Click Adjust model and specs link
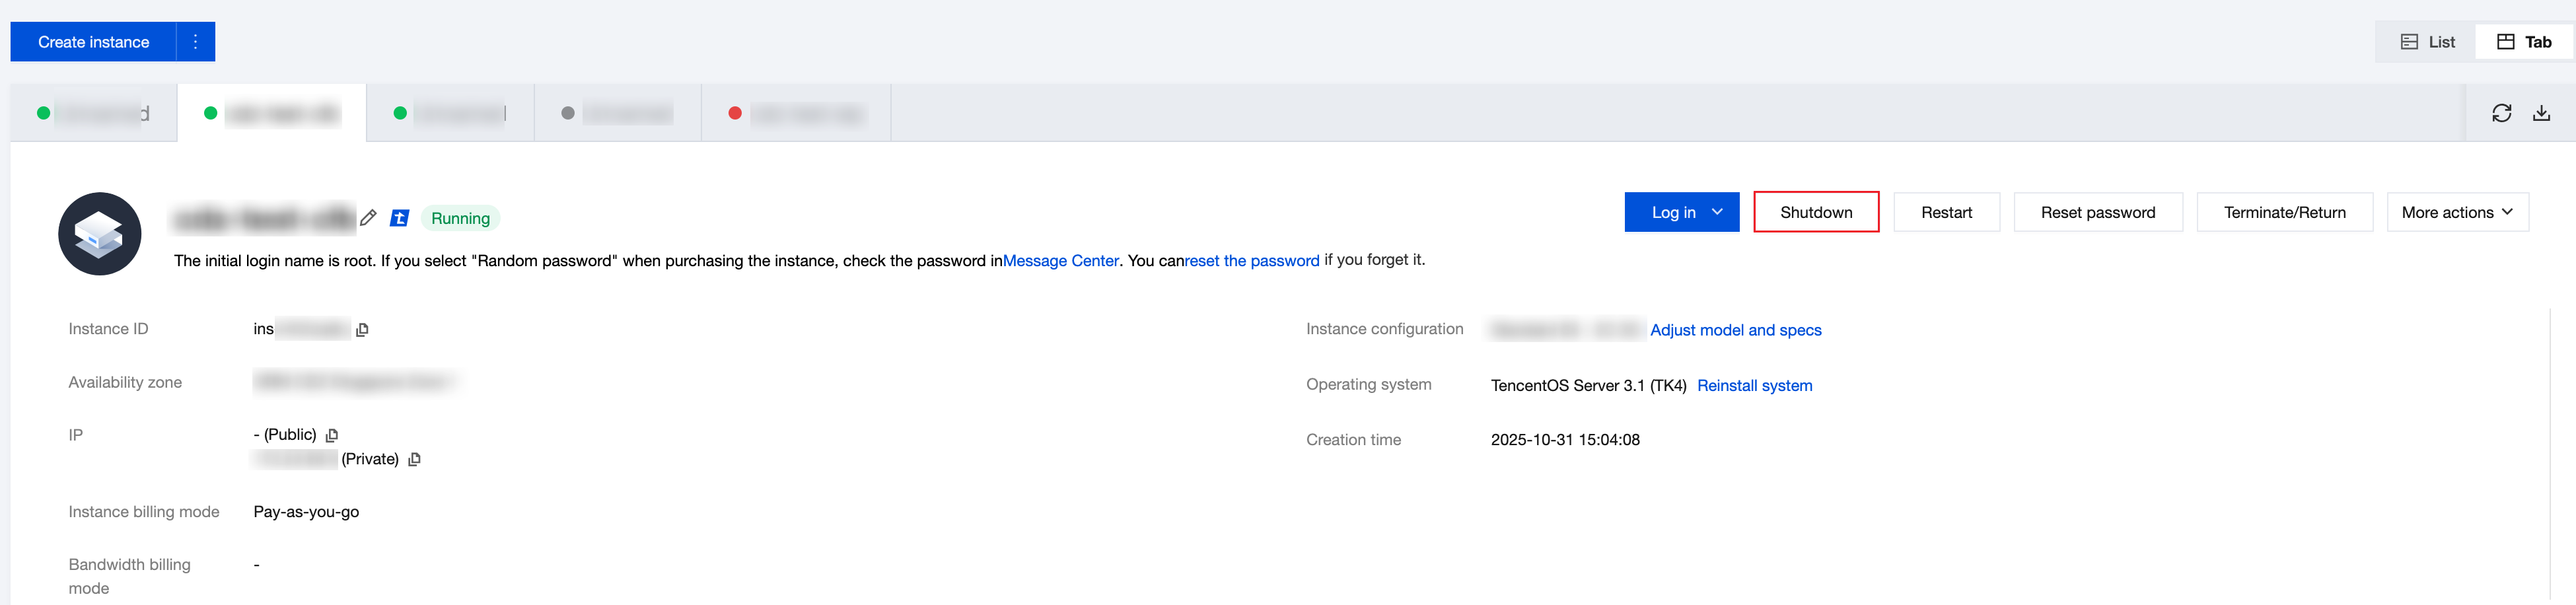Screen dimensions: 2576x605 pyautogui.click(x=1735, y=330)
